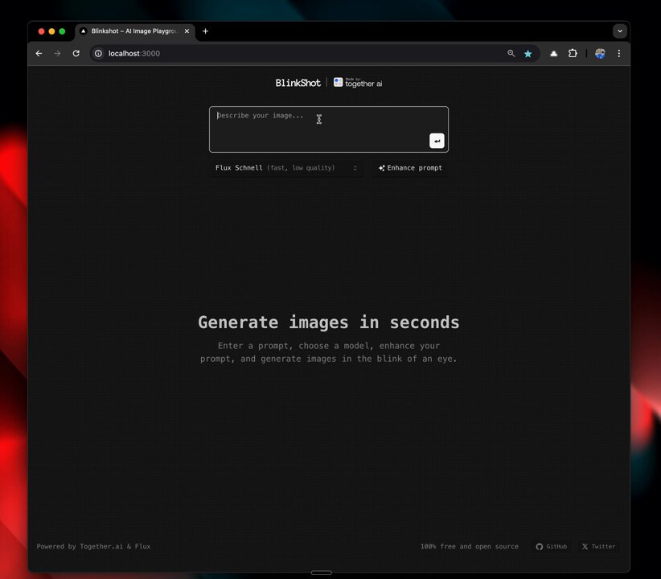This screenshot has height=579, width=661.
Task: Click the BlinkShot logo
Action: pos(298,83)
